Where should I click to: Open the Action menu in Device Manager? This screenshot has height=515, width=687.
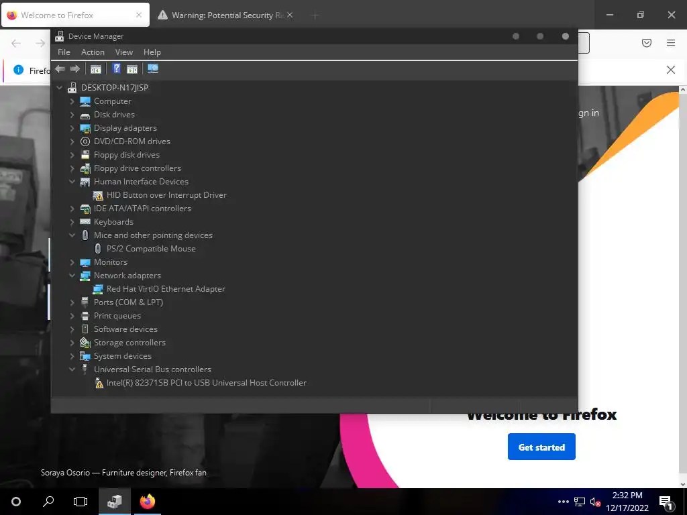[93, 52]
